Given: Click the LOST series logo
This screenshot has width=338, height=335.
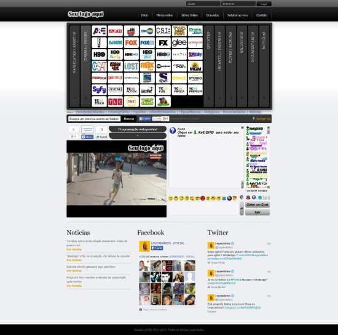Looking at the screenshot, I should [131, 67].
